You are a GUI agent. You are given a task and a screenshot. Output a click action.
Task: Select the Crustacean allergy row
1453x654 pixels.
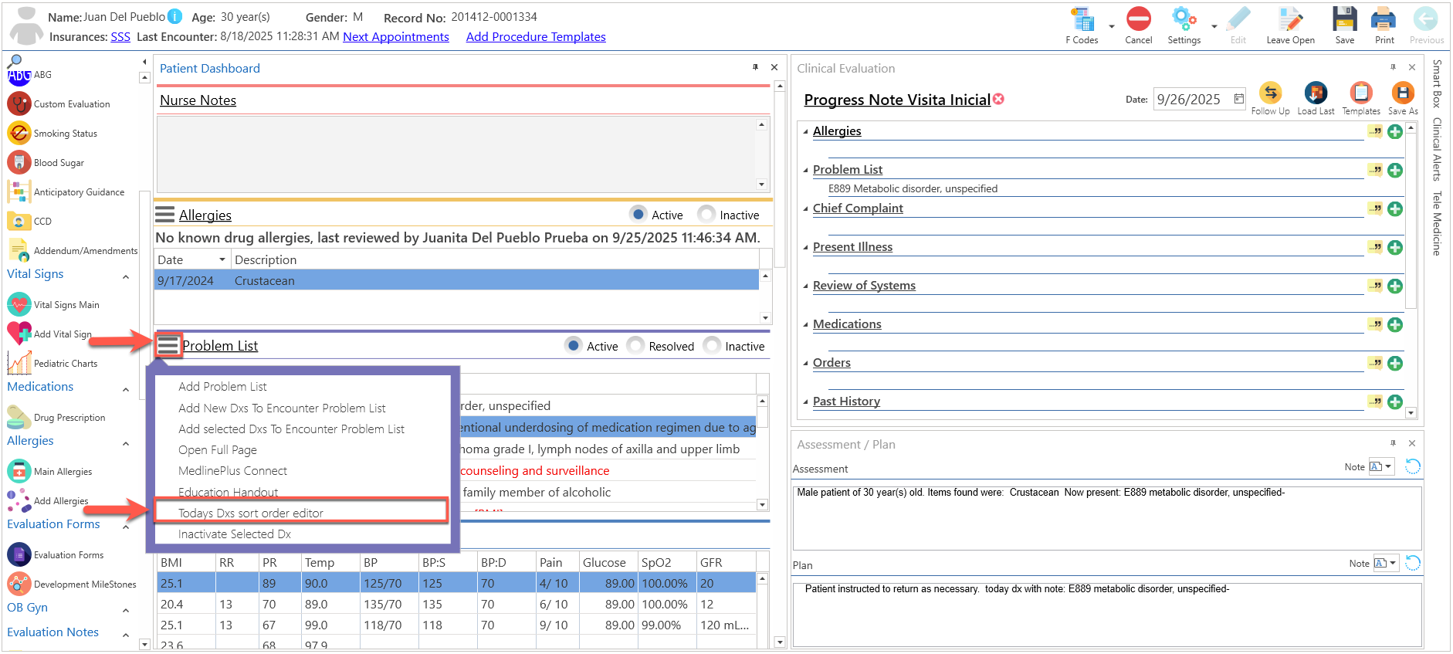click(x=456, y=280)
